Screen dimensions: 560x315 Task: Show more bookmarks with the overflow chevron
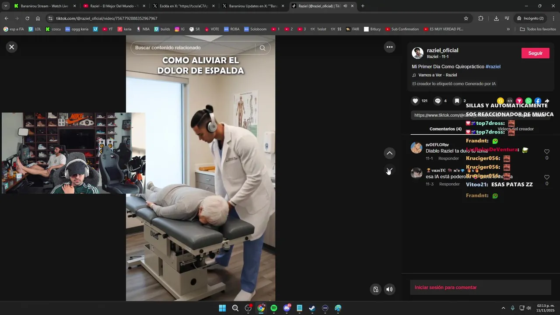tap(508, 29)
